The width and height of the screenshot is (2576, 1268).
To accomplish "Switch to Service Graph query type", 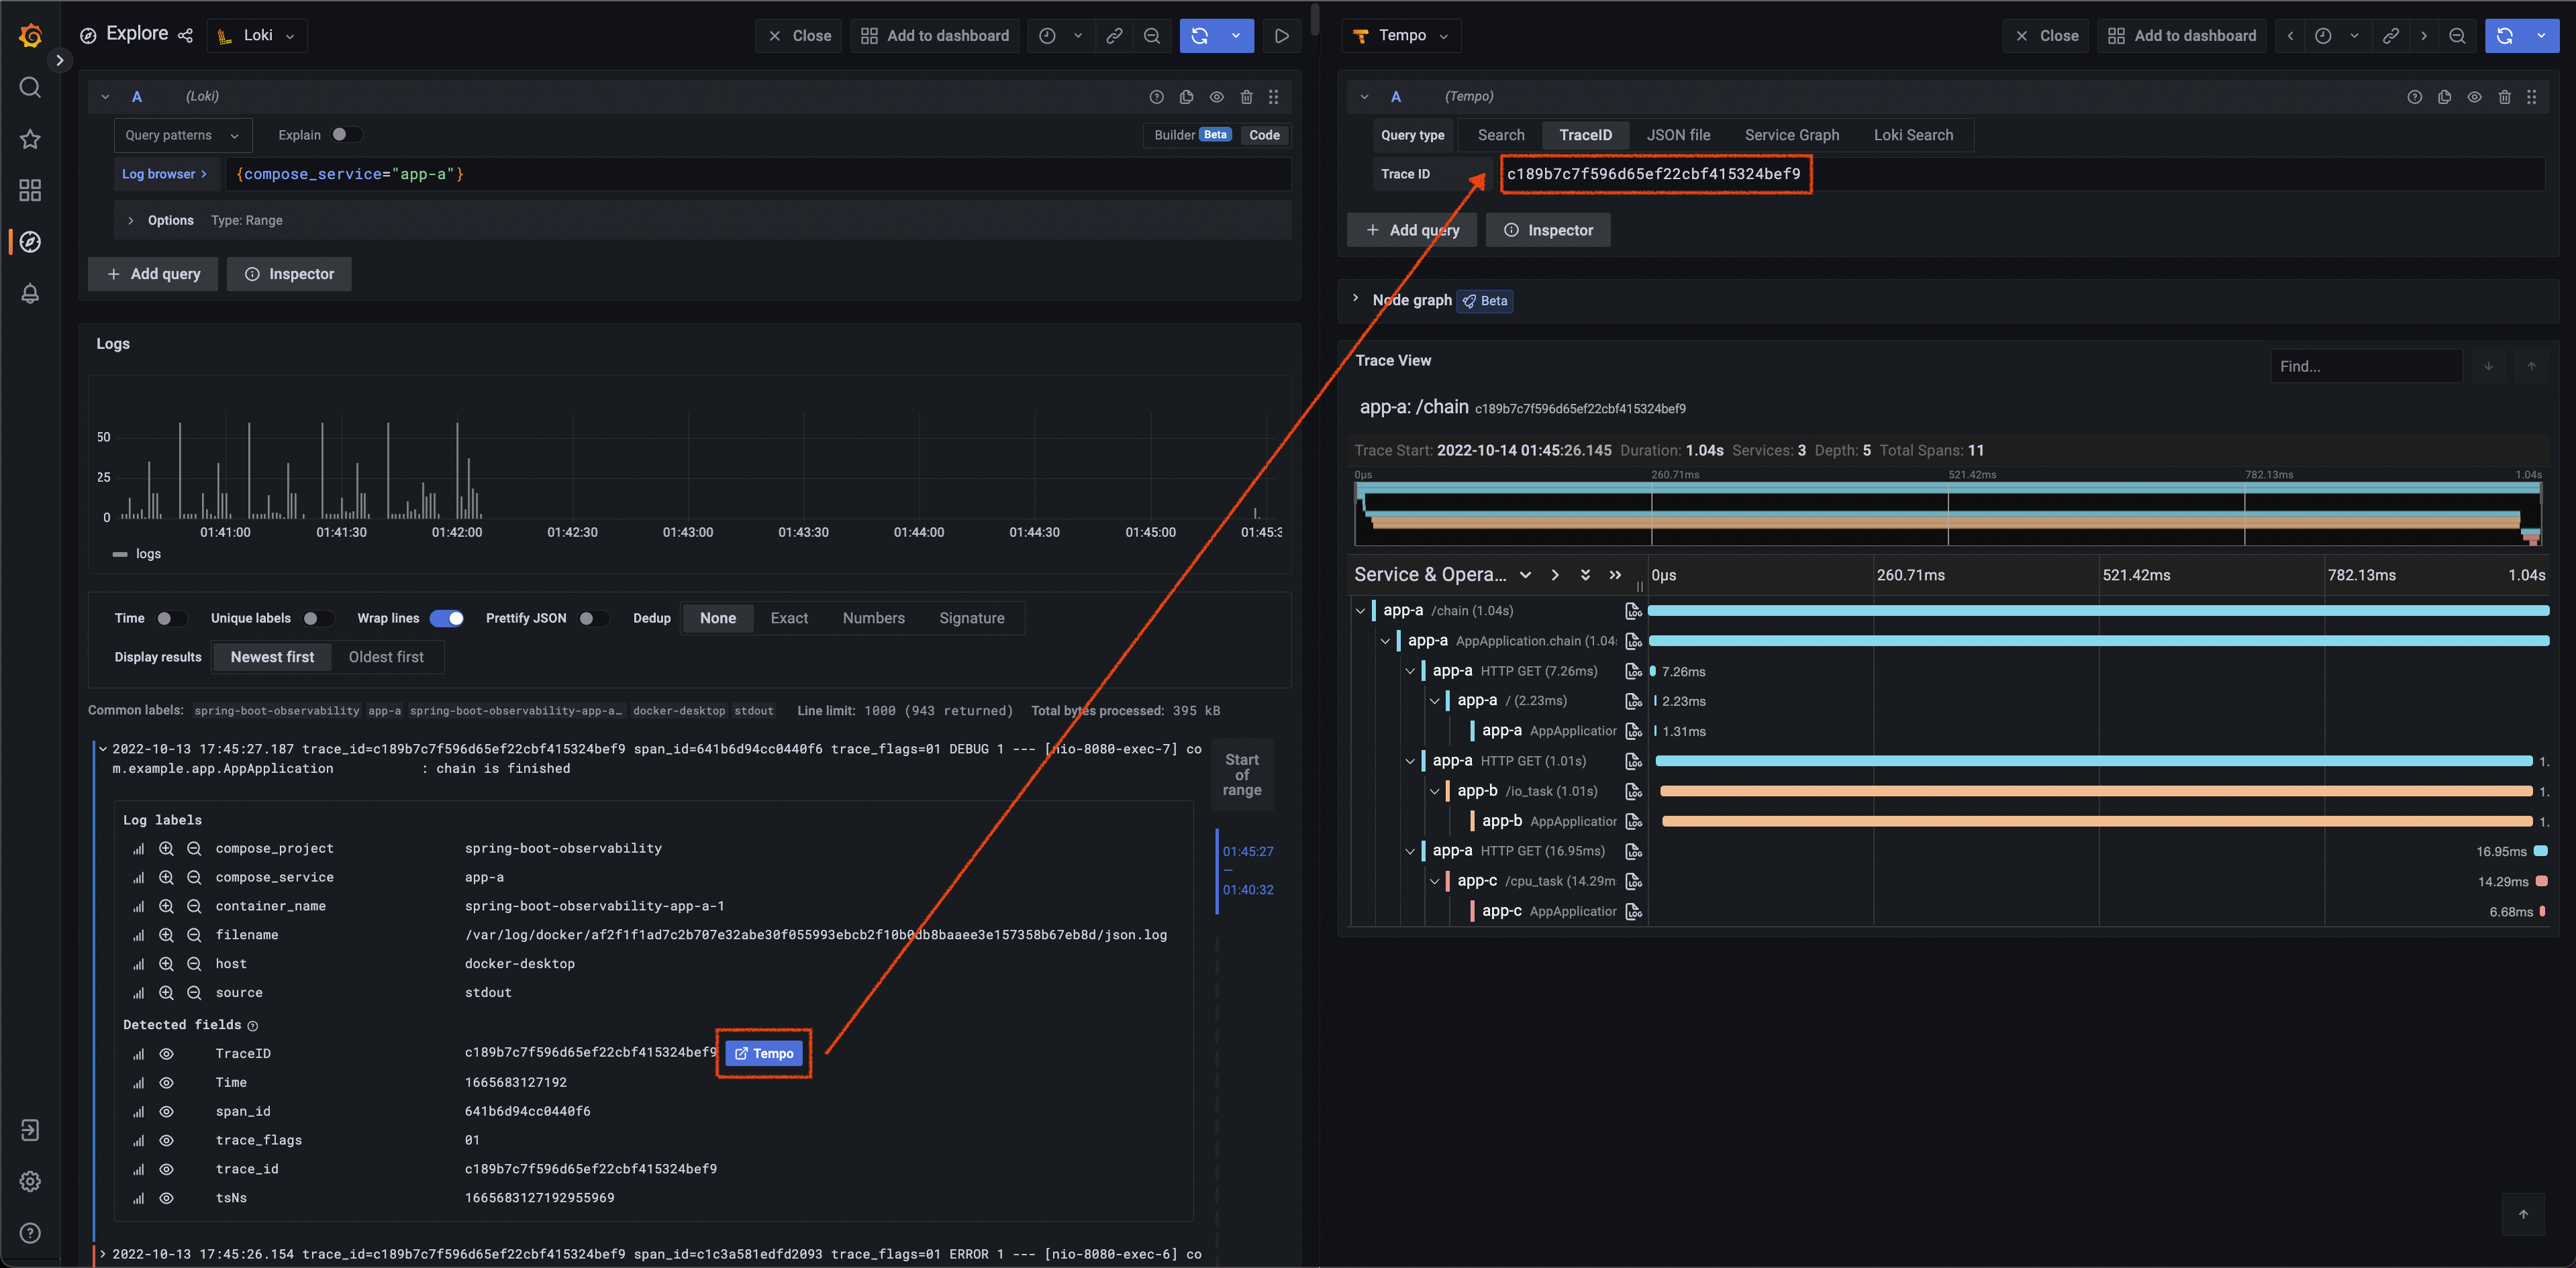I will point(1791,135).
